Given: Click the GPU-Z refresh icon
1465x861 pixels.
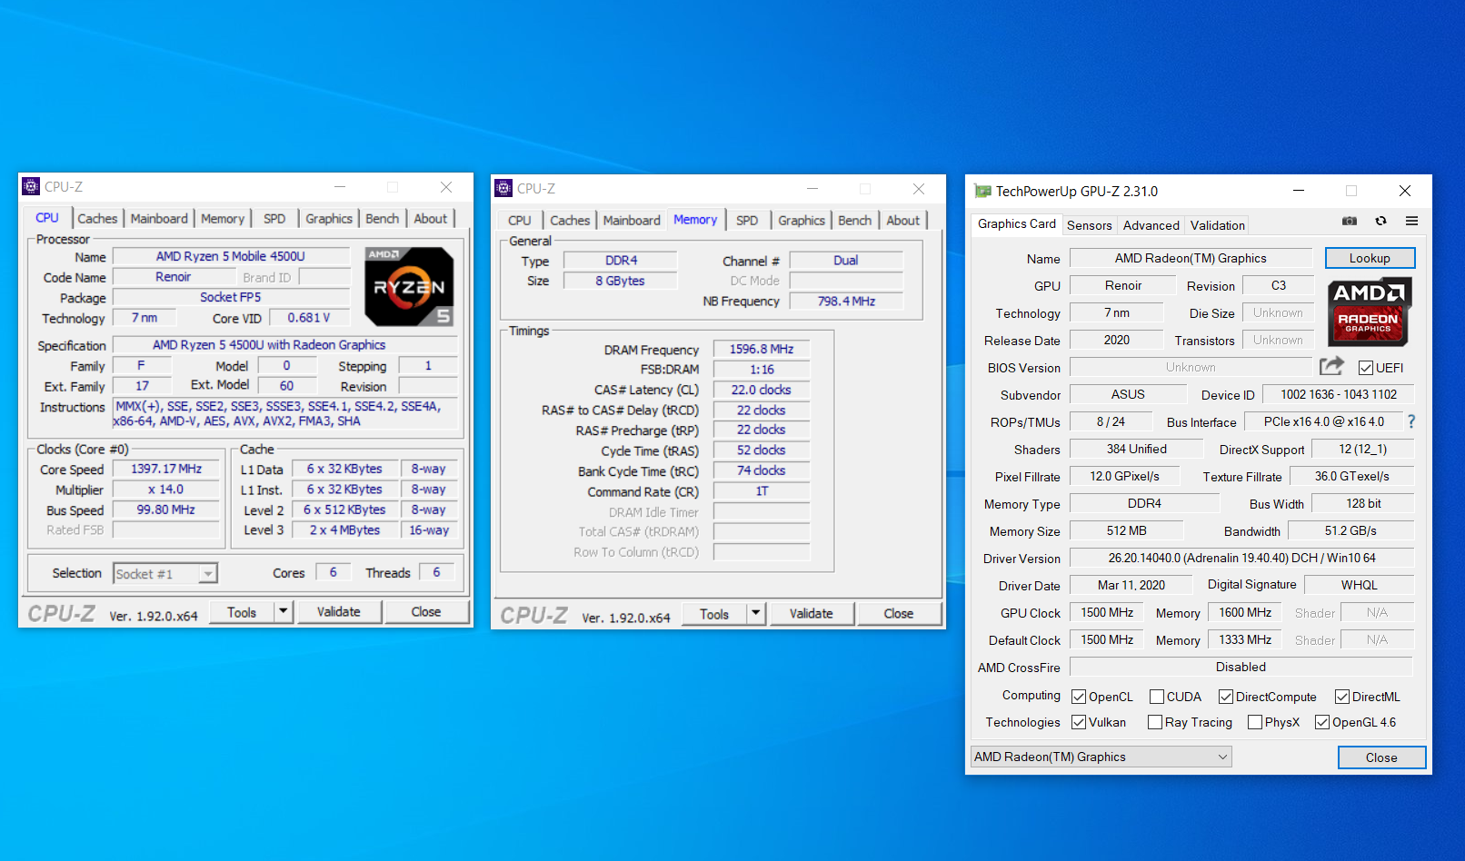Looking at the screenshot, I should point(1380,221).
